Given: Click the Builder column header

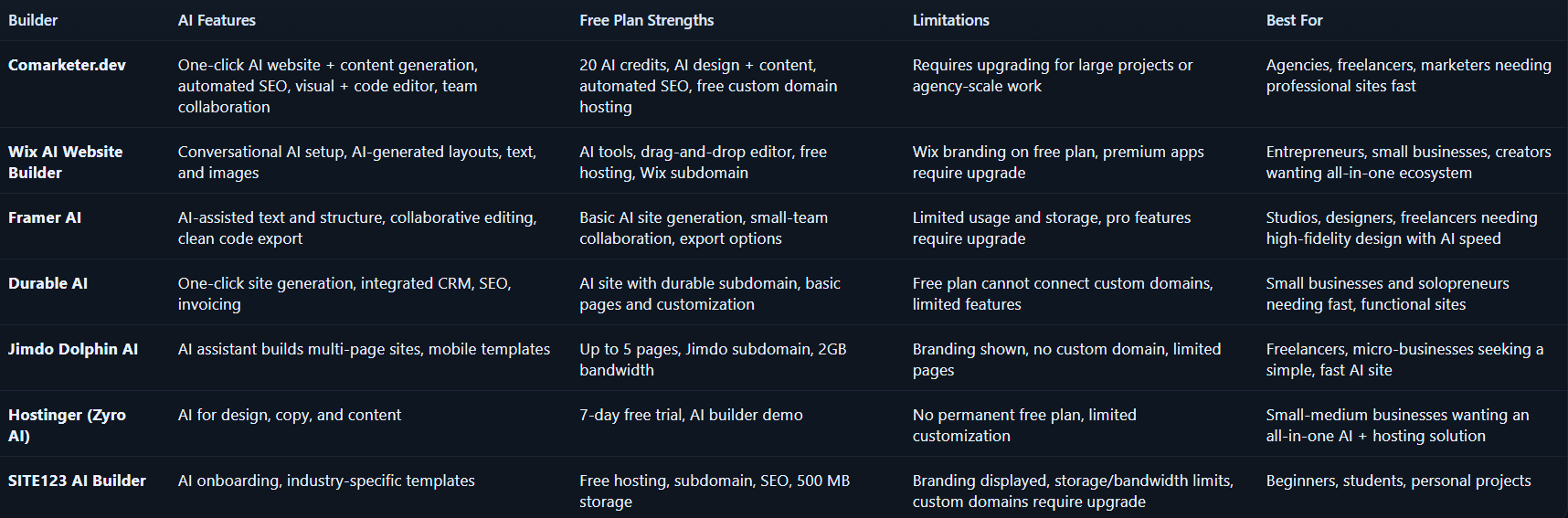Looking at the screenshot, I should [x=33, y=20].
